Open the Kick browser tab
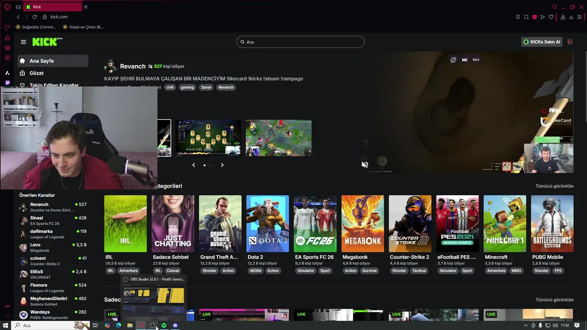This screenshot has width=587, height=330. point(53,7)
